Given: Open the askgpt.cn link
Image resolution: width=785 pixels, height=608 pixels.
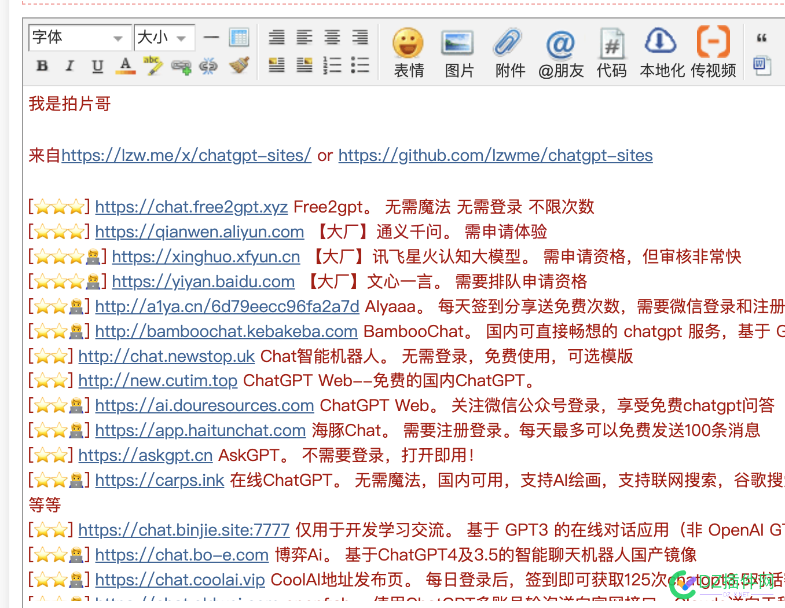Looking at the screenshot, I should (146, 455).
